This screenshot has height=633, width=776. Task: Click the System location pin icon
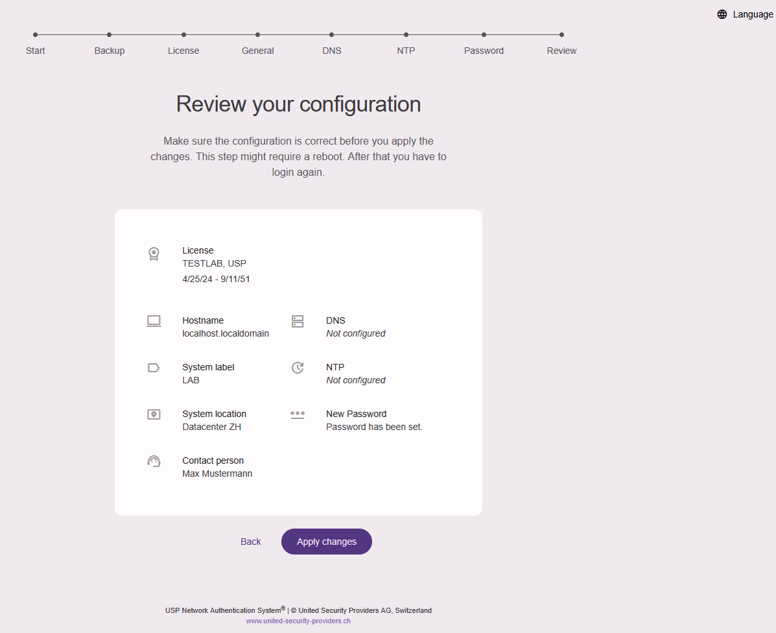(154, 414)
